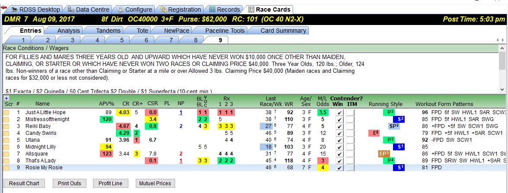Select the Race Cards tab
This screenshot has height=193, width=508.
point(269,9)
